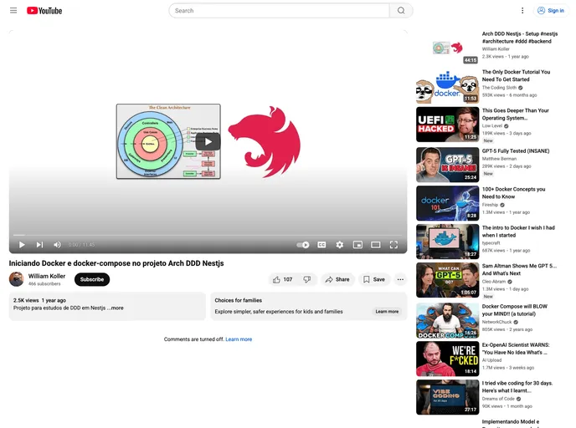576x428 pixels.
Task: Open Low Level channel name
Action: pos(492,125)
